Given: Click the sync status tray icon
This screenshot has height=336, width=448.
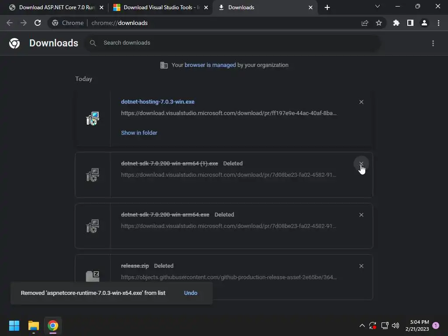Looking at the screenshot, I should [373, 325].
